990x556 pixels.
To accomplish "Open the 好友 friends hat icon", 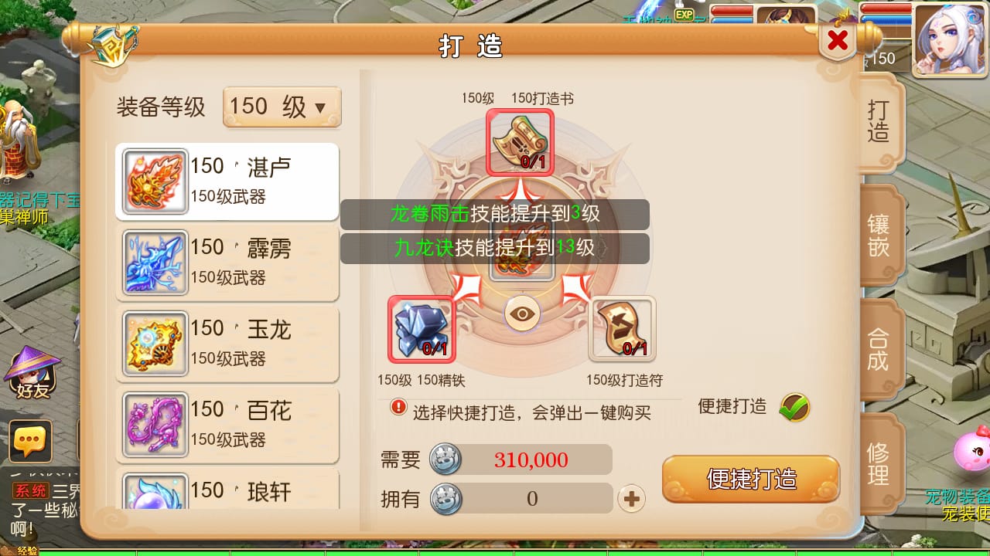I will pos(32,372).
